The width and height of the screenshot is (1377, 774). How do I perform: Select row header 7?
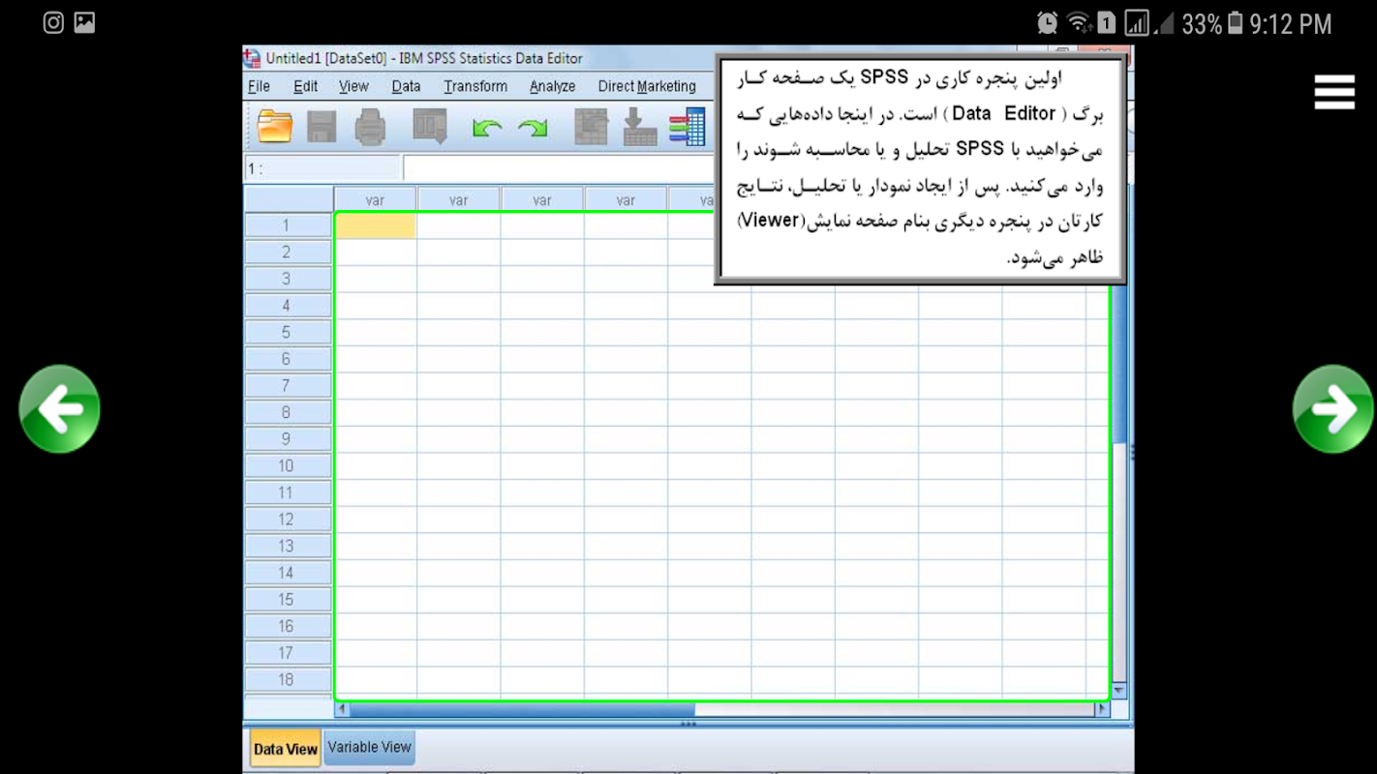click(288, 386)
